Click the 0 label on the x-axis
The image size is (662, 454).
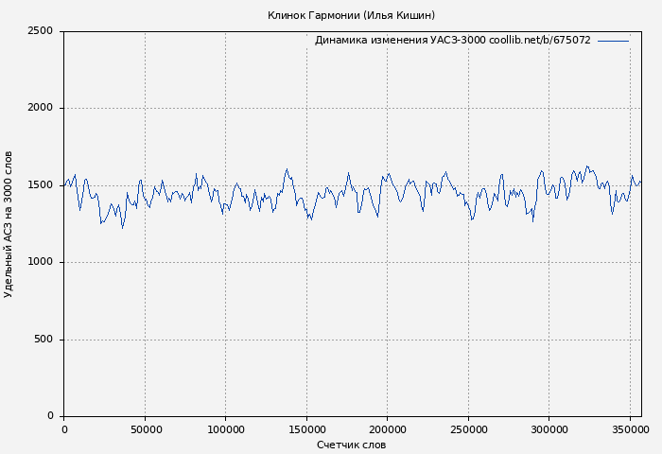(x=64, y=429)
